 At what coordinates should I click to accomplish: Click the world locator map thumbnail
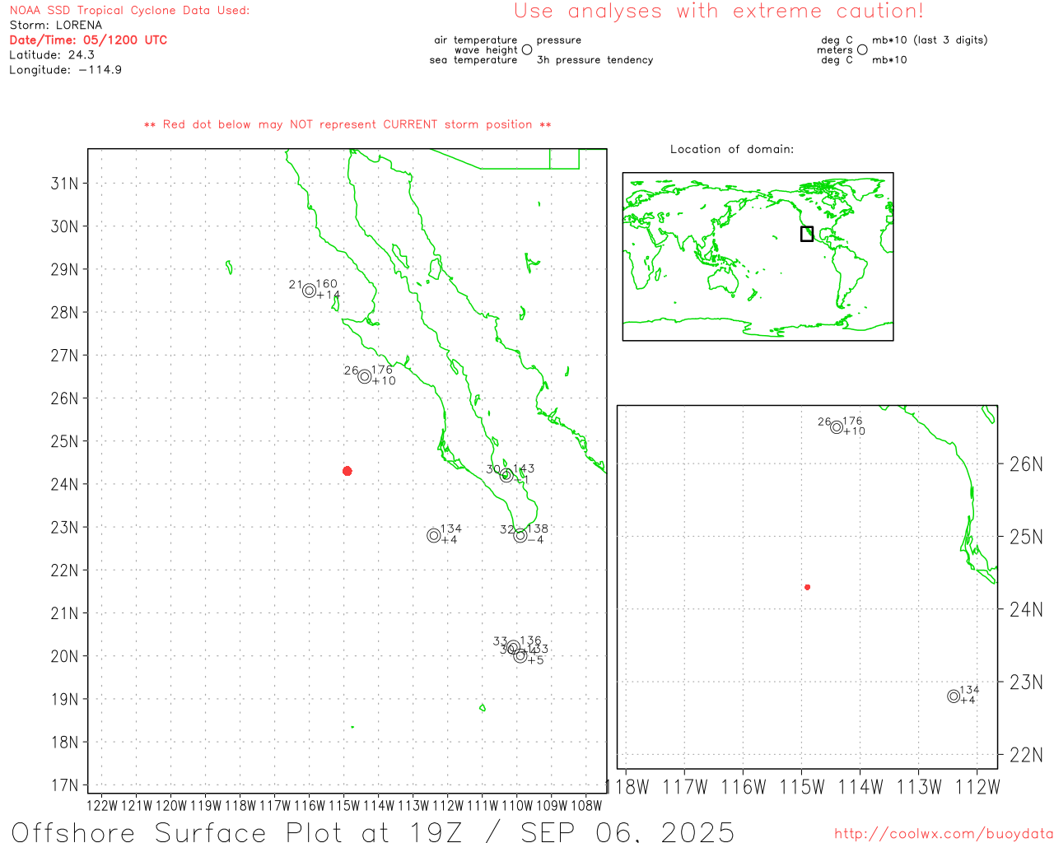click(758, 257)
